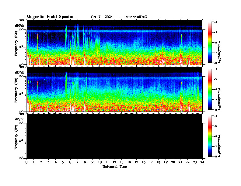The height and width of the screenshot is (186, 241).
Task: Click the 'Oct. 7, 2024' date label
Action: click(x=102, y=17)
